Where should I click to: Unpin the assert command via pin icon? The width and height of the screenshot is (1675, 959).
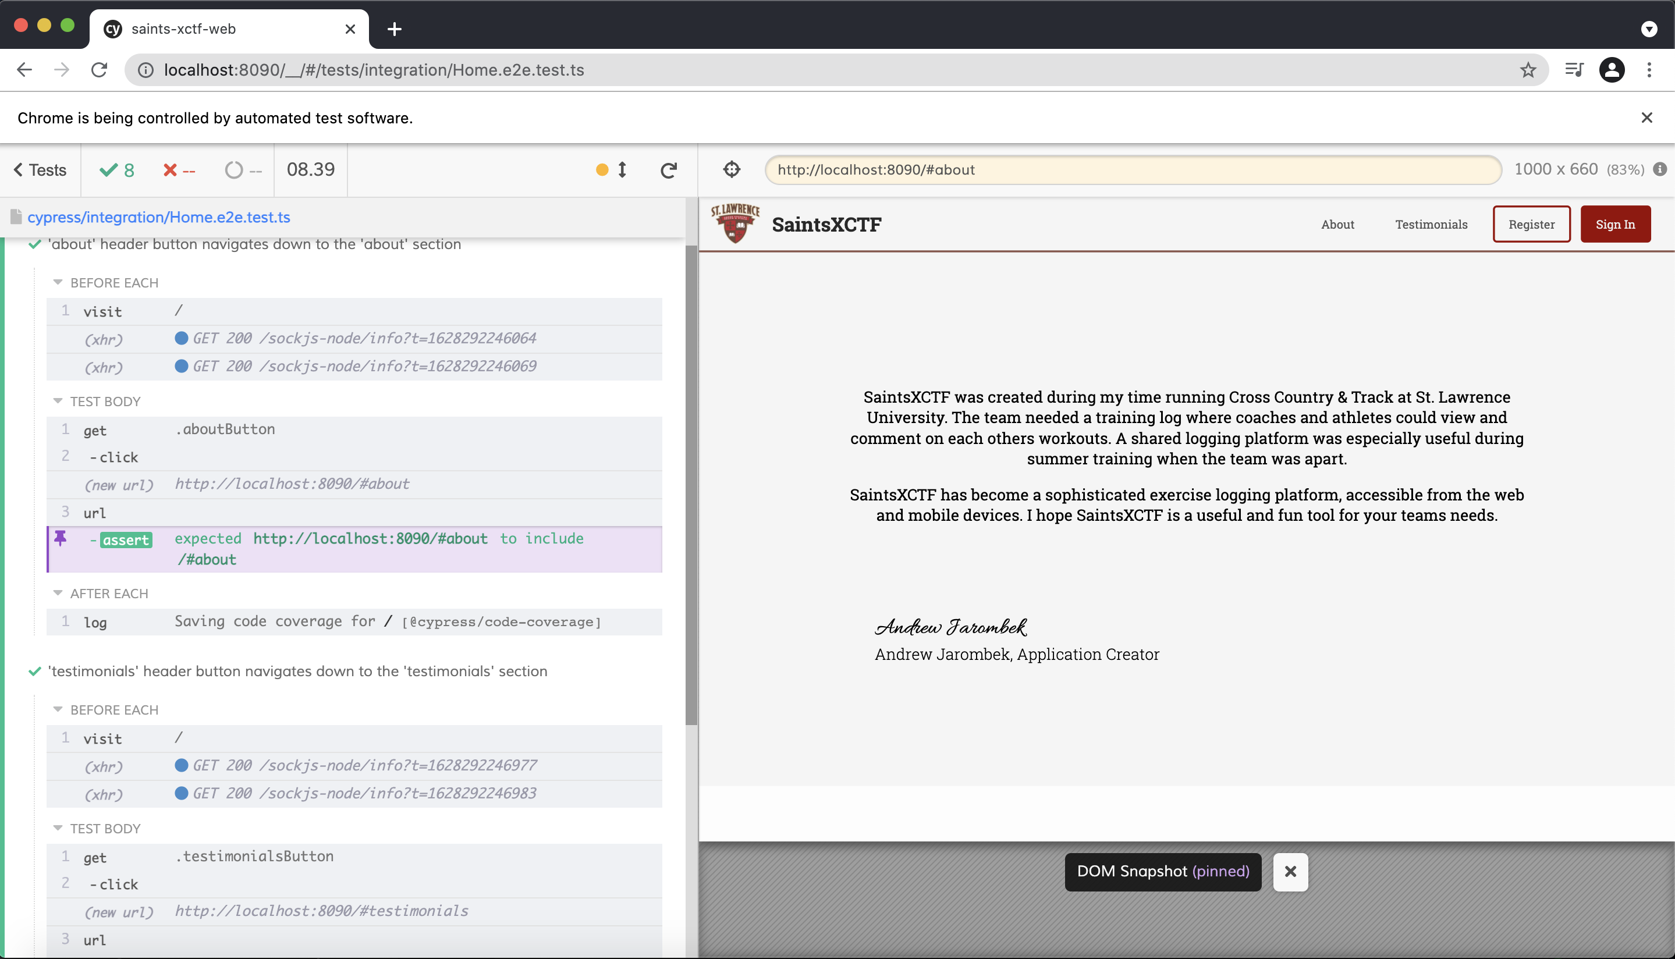point(61,539)
